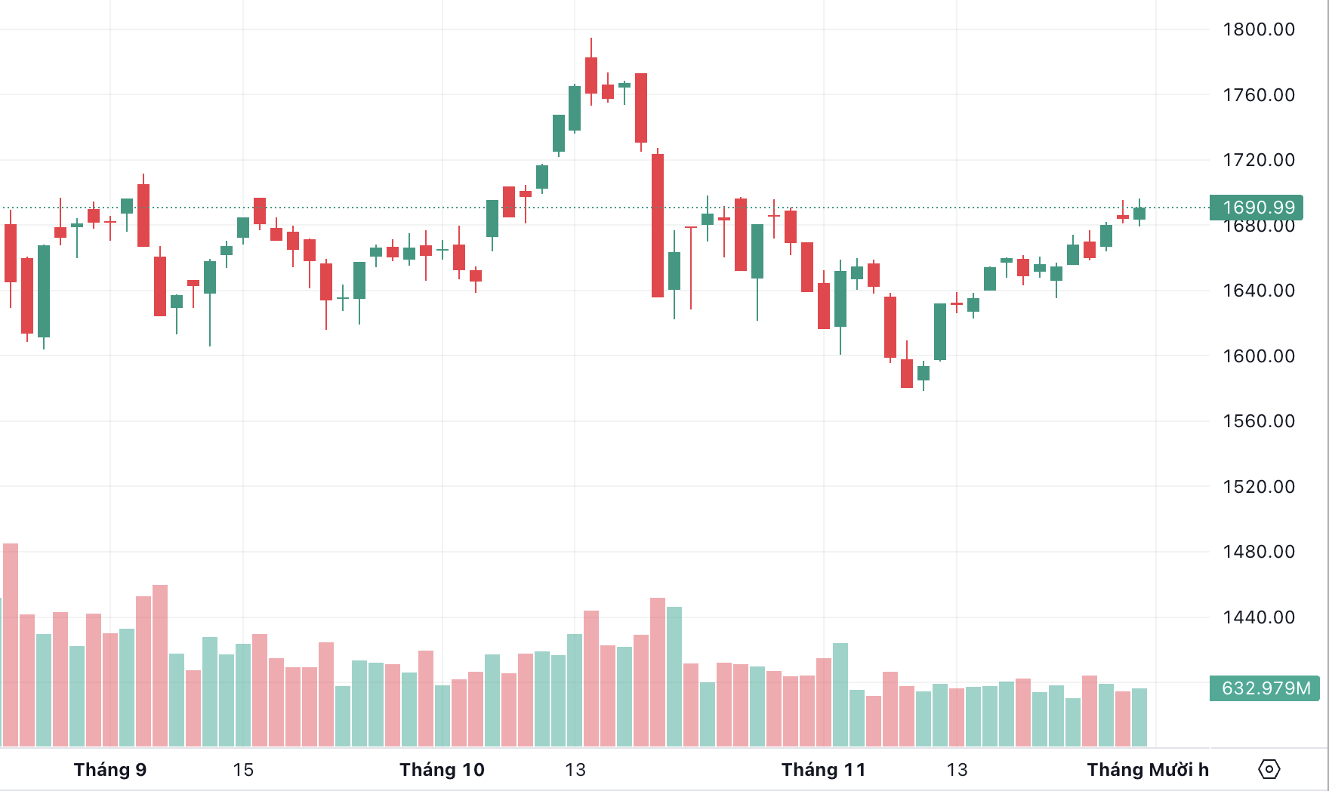Click the 1720.00 price scale mark
The height and width of the screenshot is (791, 1329).
(x=1259, y=160)
